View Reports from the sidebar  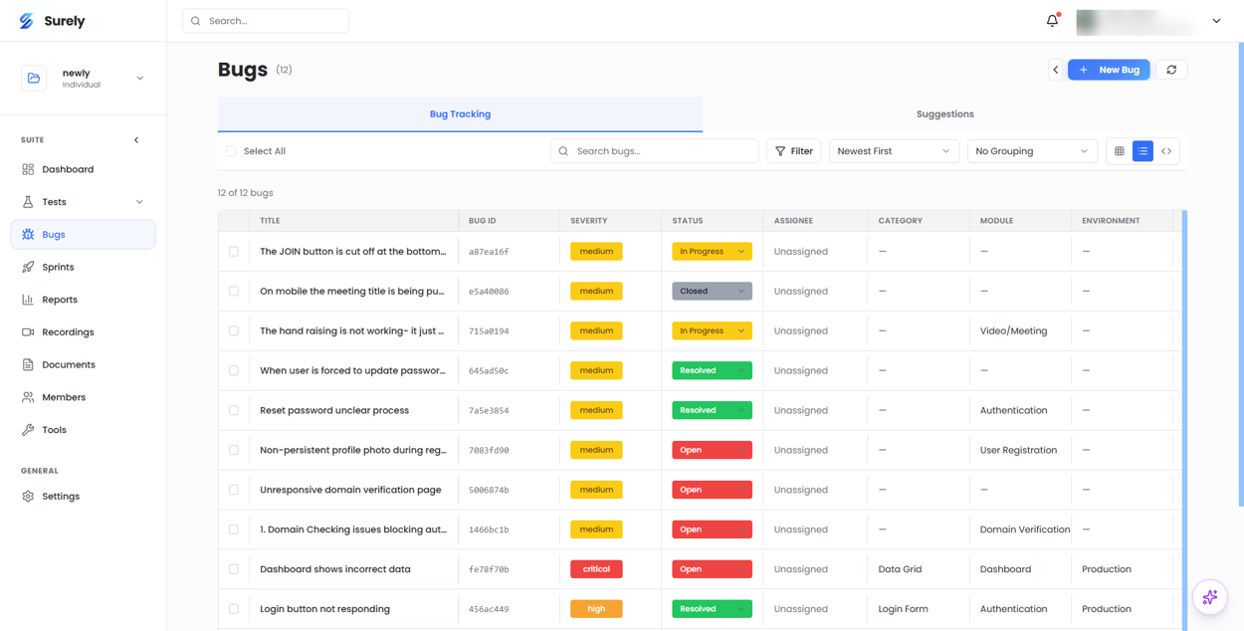(58, 299)
